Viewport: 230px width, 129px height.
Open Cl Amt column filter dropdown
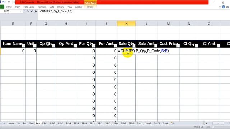218,46
